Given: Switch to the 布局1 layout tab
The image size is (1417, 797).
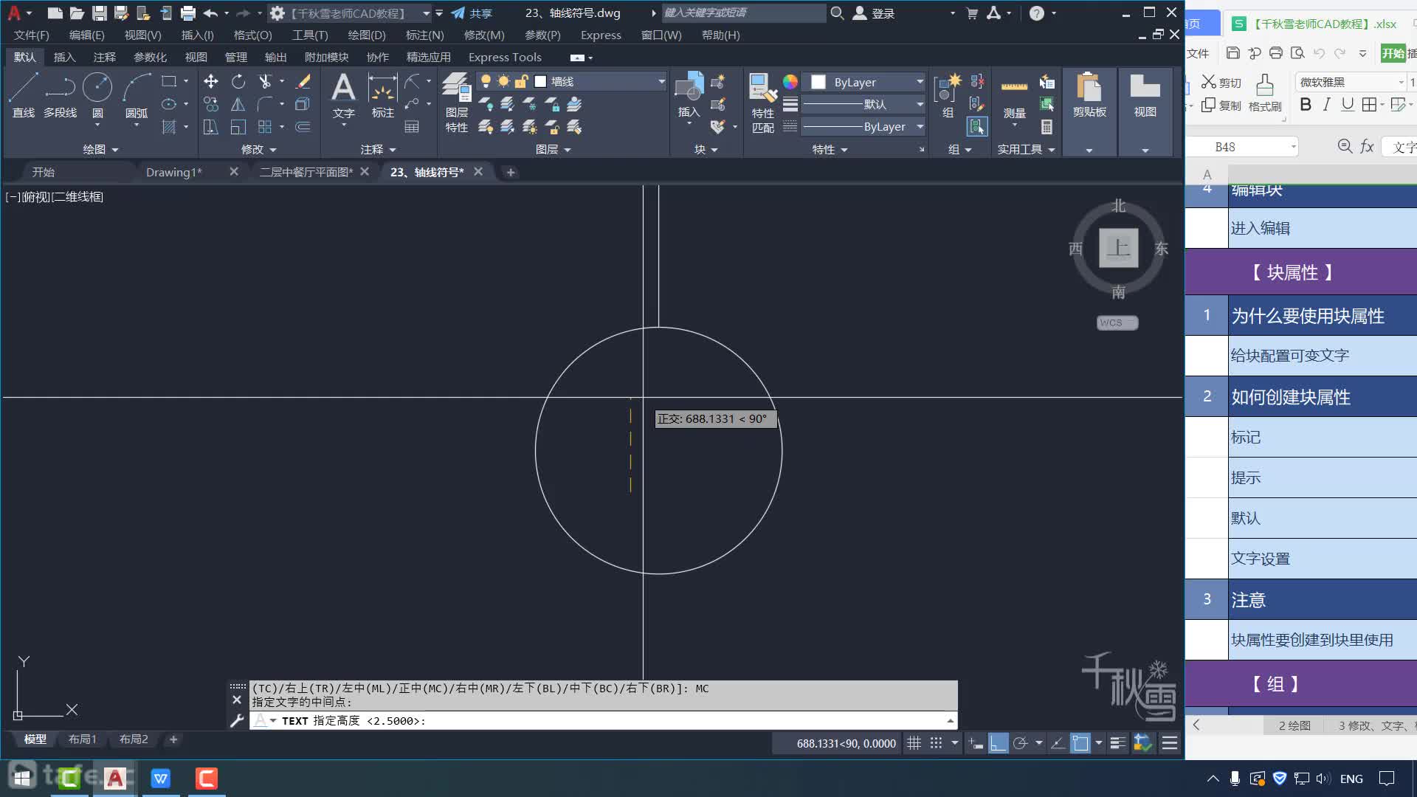Looking at the screenshot, I should pyautogui.click(x=82, y=739).
